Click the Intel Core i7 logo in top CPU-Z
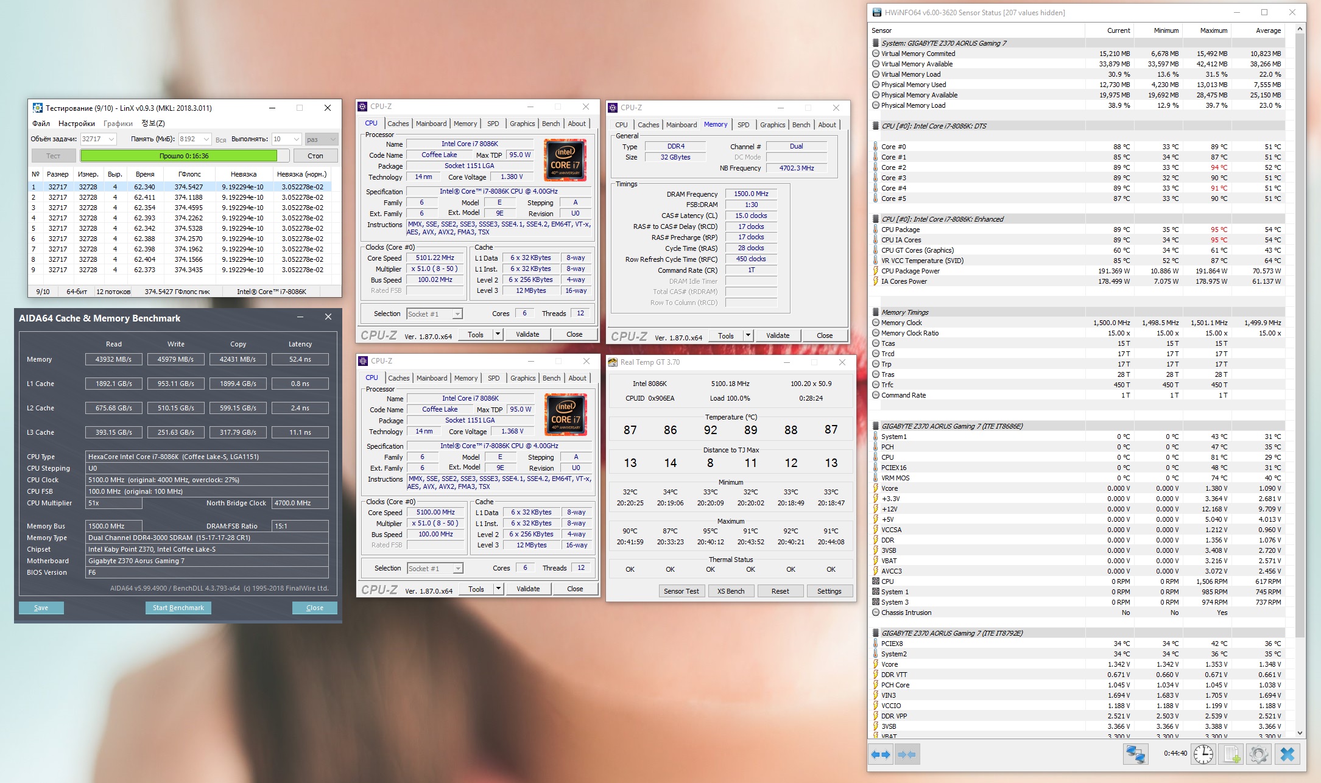Image resolution: width=1321 pixels, height=783 pixels. (565, 160)
